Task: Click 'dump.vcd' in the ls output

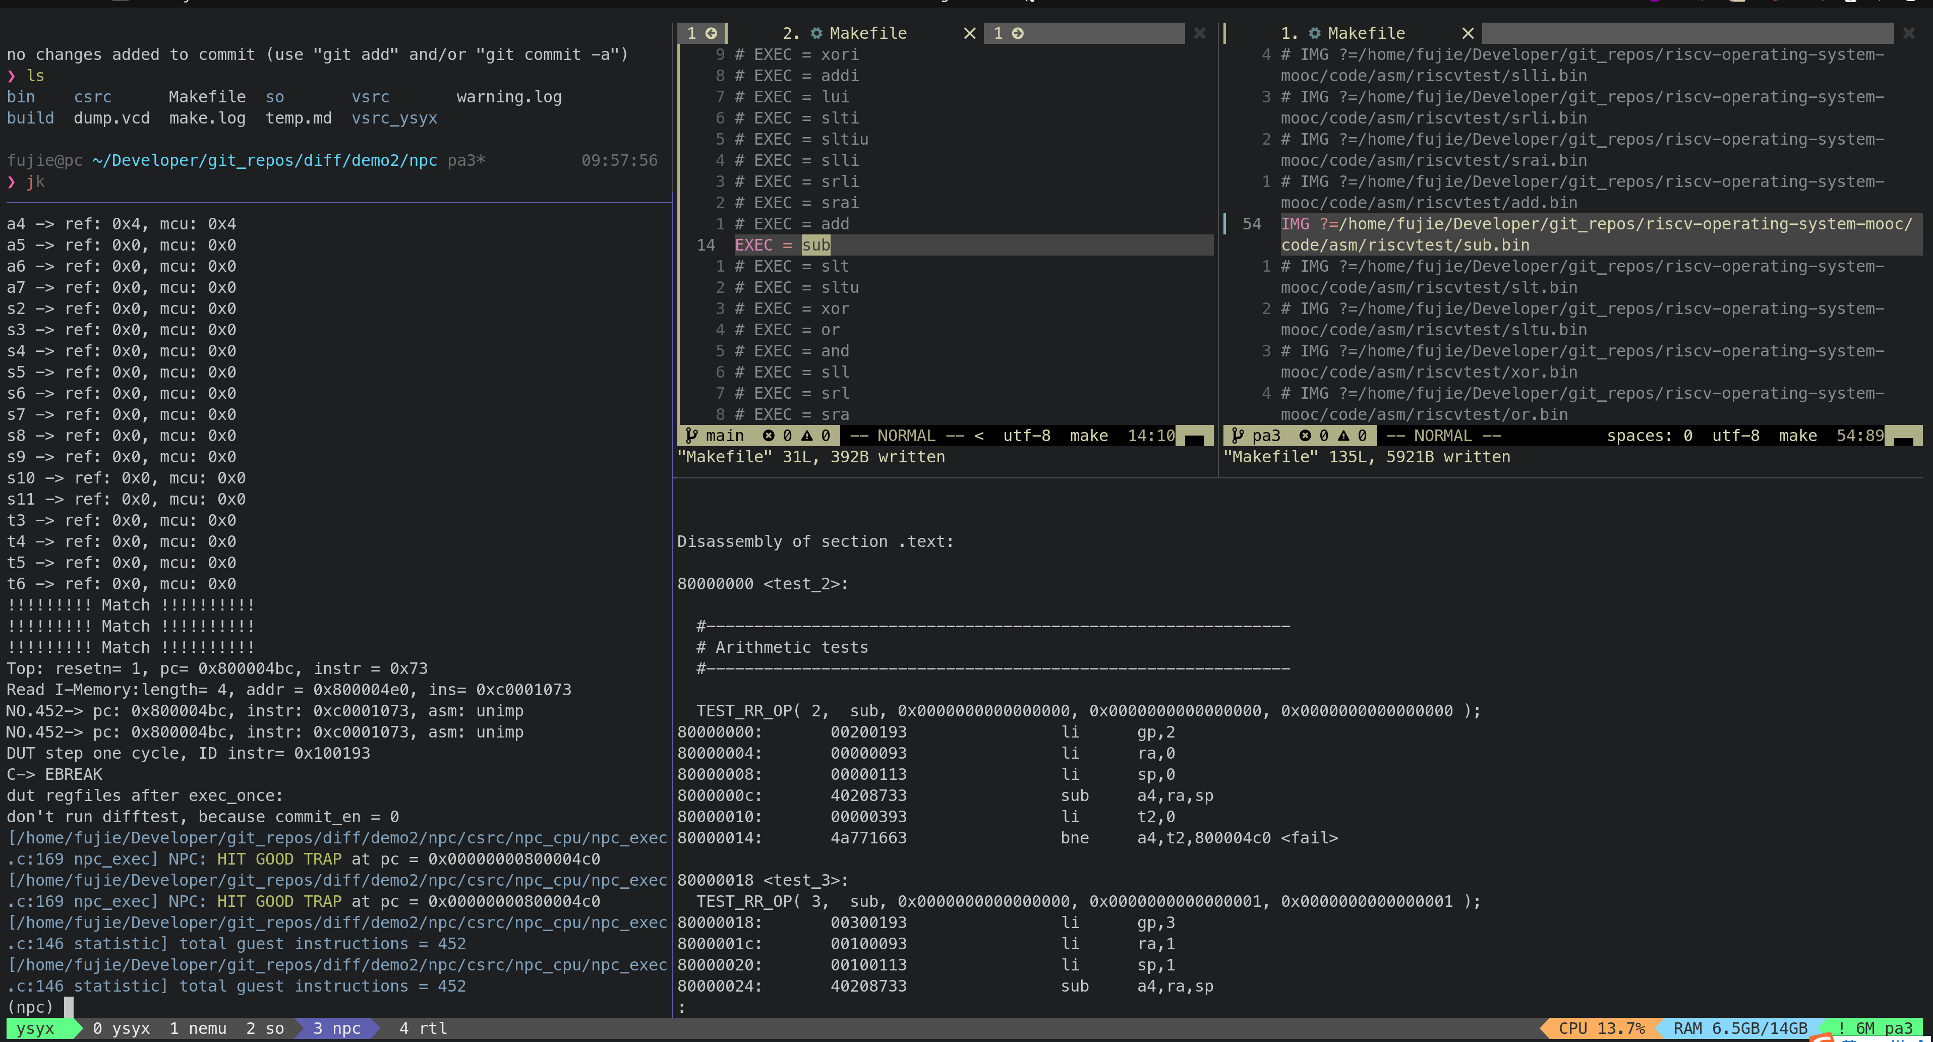Action: (112, 118)
